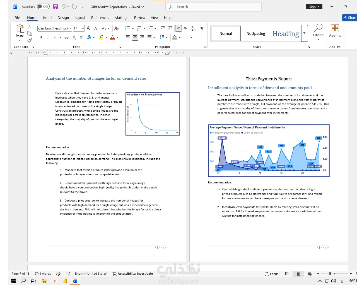Screen dimensions: 357x285
Task: Apply red font color
Action: (x=112, y=37)
